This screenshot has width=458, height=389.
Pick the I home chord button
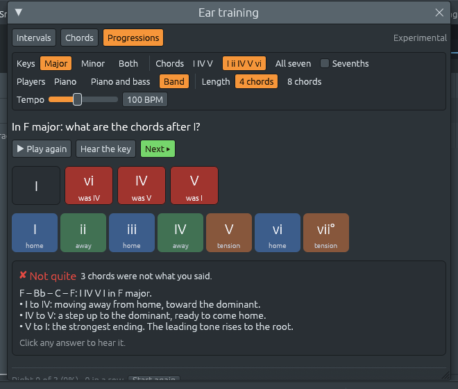[x=35, y=233]
